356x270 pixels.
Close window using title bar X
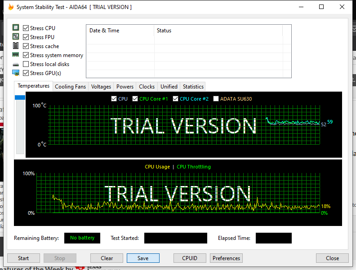point(342,7)
